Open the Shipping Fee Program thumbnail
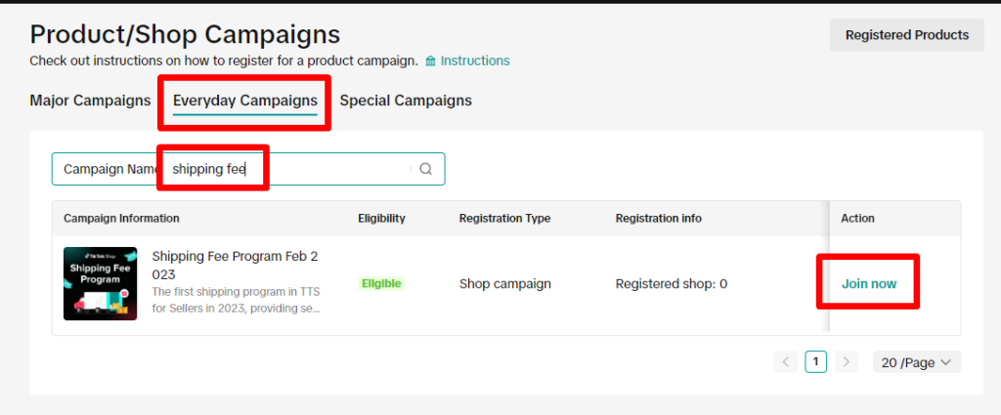This screenshot has width=1001, height=415. coord(101,283)
